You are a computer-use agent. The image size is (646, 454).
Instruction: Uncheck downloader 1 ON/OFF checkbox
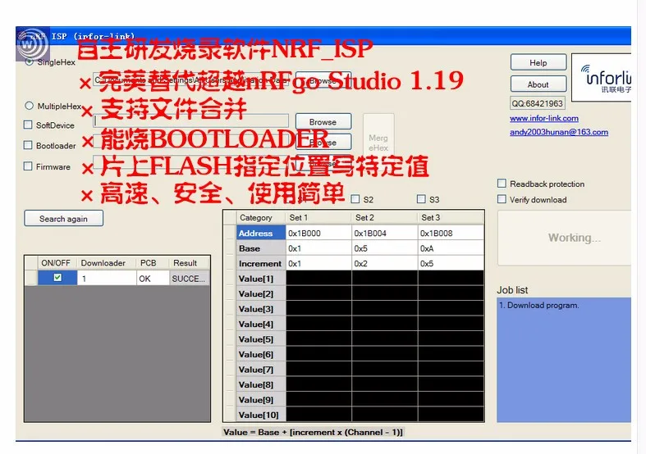coord(57,278)
